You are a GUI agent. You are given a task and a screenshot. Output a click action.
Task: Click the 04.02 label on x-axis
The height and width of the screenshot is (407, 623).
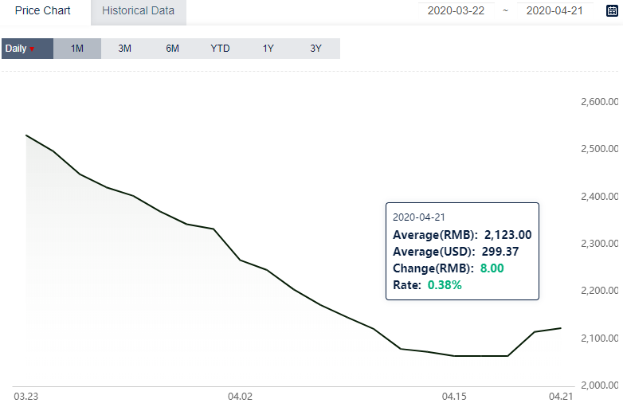[240, 397]
